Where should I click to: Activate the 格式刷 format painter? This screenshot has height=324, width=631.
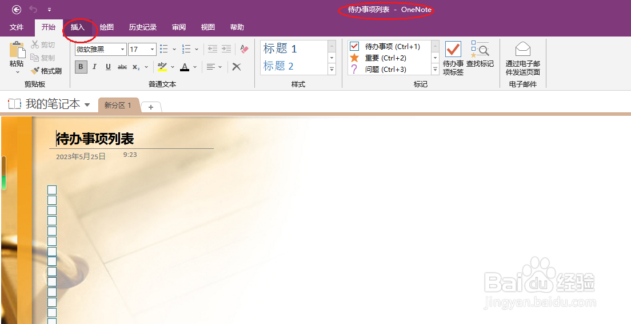coord(46,71)
